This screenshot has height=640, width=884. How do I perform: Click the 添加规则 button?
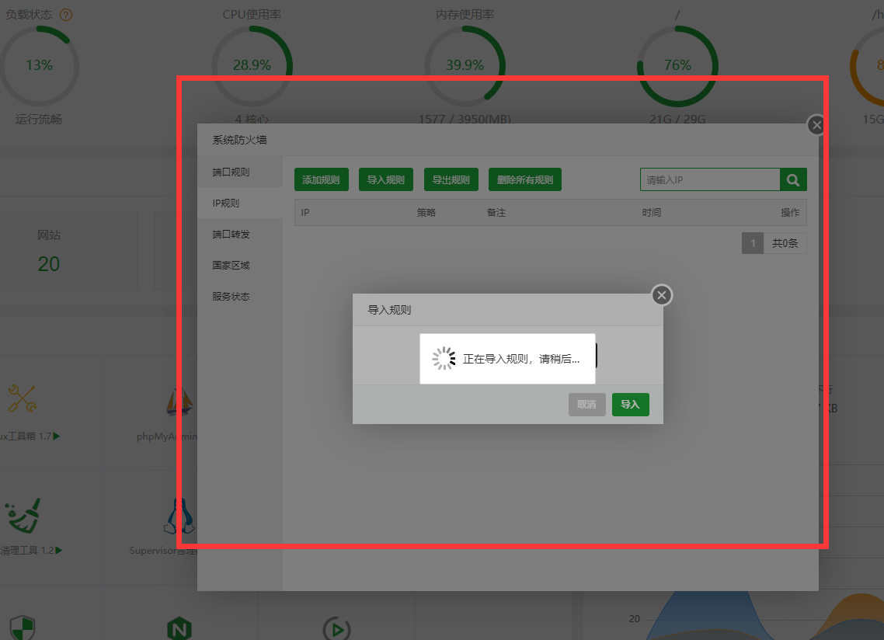tap(322, 179)
